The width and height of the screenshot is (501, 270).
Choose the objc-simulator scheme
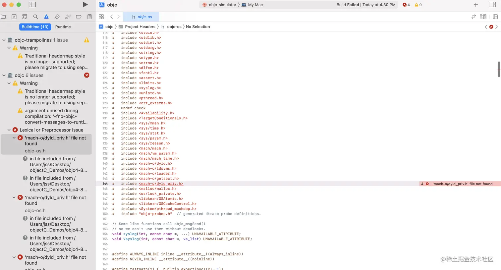(x=219, y=5)
